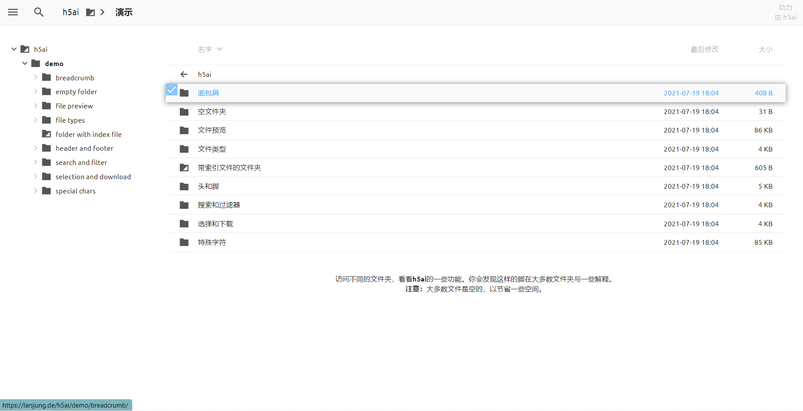803x411 pixels.
Task: Click the h5ai breadcrumb link
Action: (x=71, y=12)
